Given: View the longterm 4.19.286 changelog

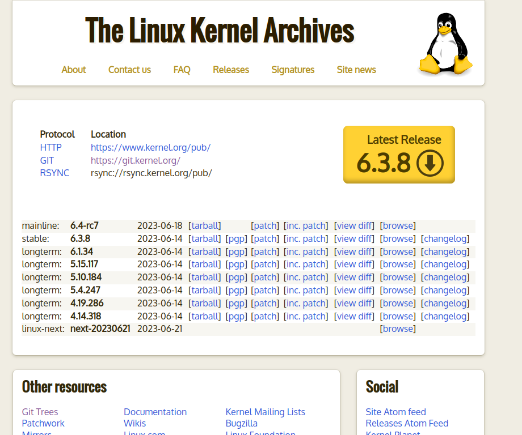Looking at the screenshot, I should click(x=445, y=304).
